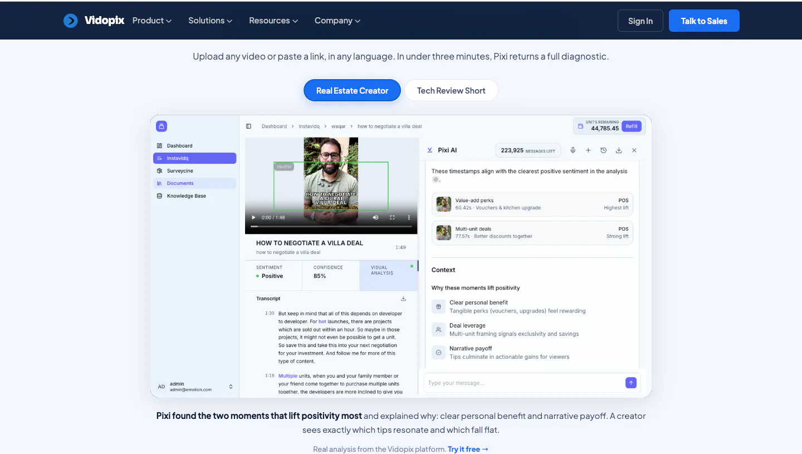Click the Instavidq breadcrumb
The image size is (802, 454).
tap(309, 126)
